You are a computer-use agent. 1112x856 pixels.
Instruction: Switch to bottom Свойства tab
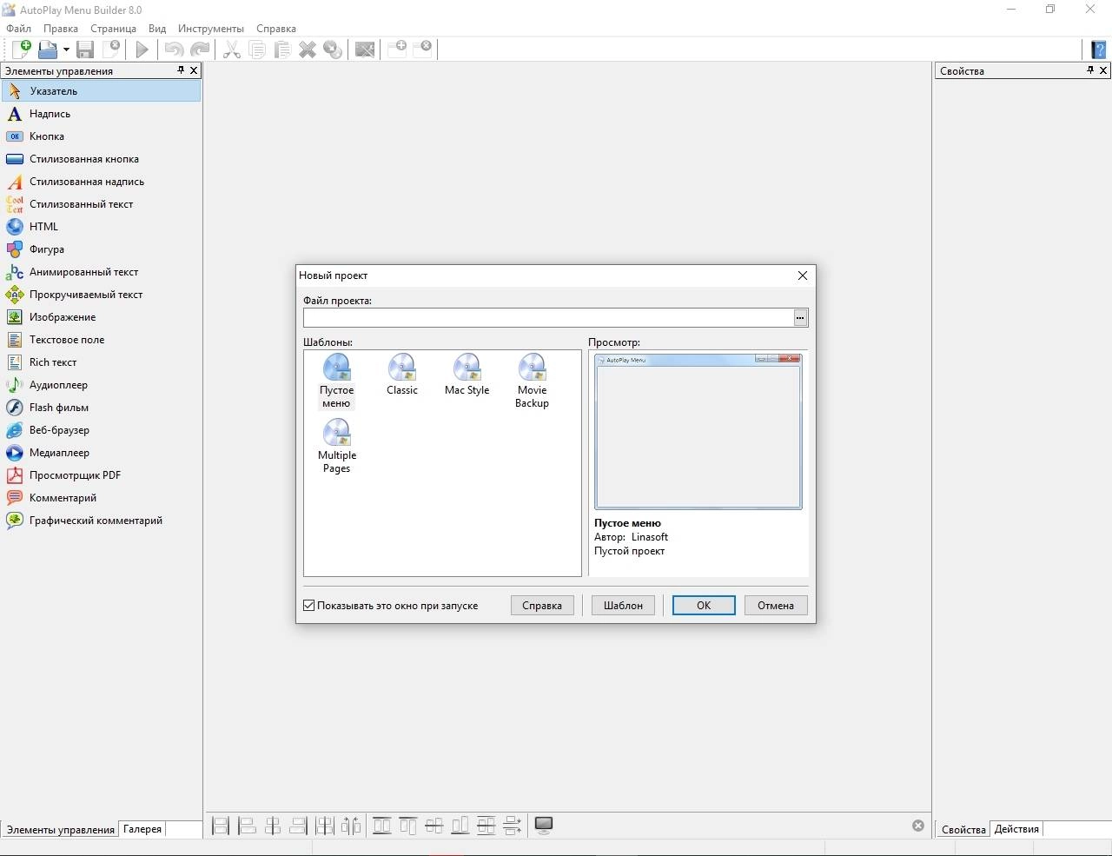pyautogui.click(x=963, y=829)
